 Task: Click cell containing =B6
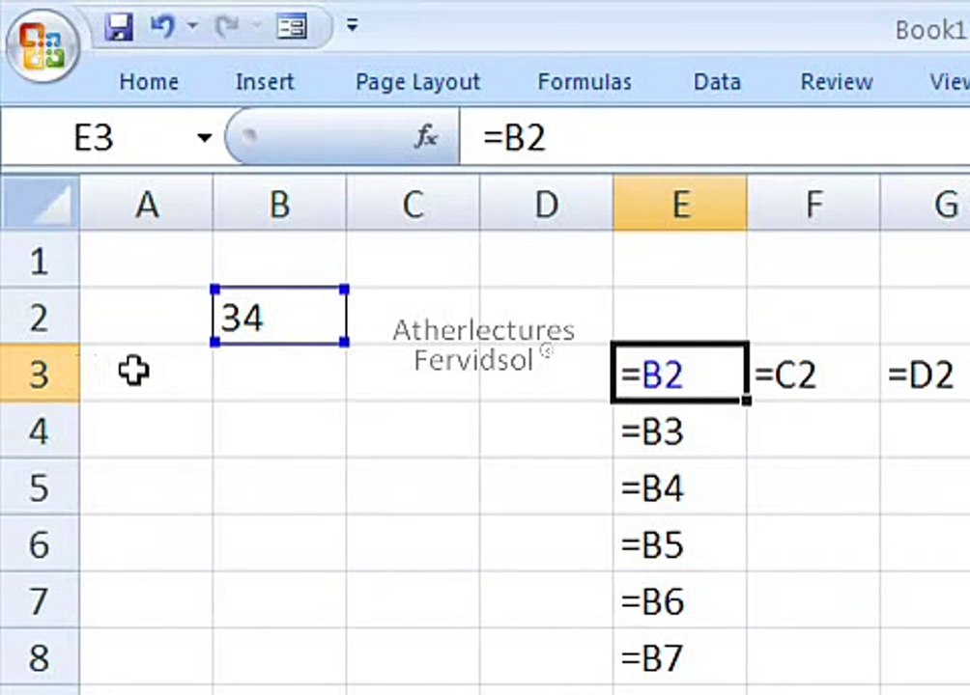(680, 601)
